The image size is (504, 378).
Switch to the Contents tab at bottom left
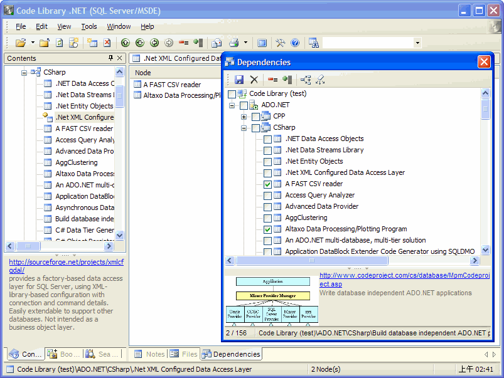coord(25,354)
